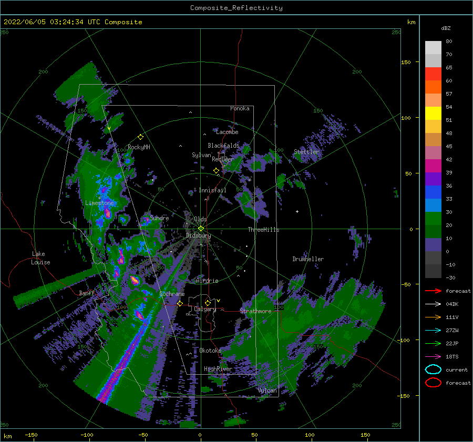Click the yellow diamond marker below RedDeer
This screenshot has width=473, height=442.
(x=216, y=170)
